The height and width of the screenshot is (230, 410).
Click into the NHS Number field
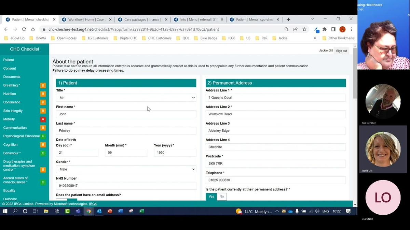(126, 186)
